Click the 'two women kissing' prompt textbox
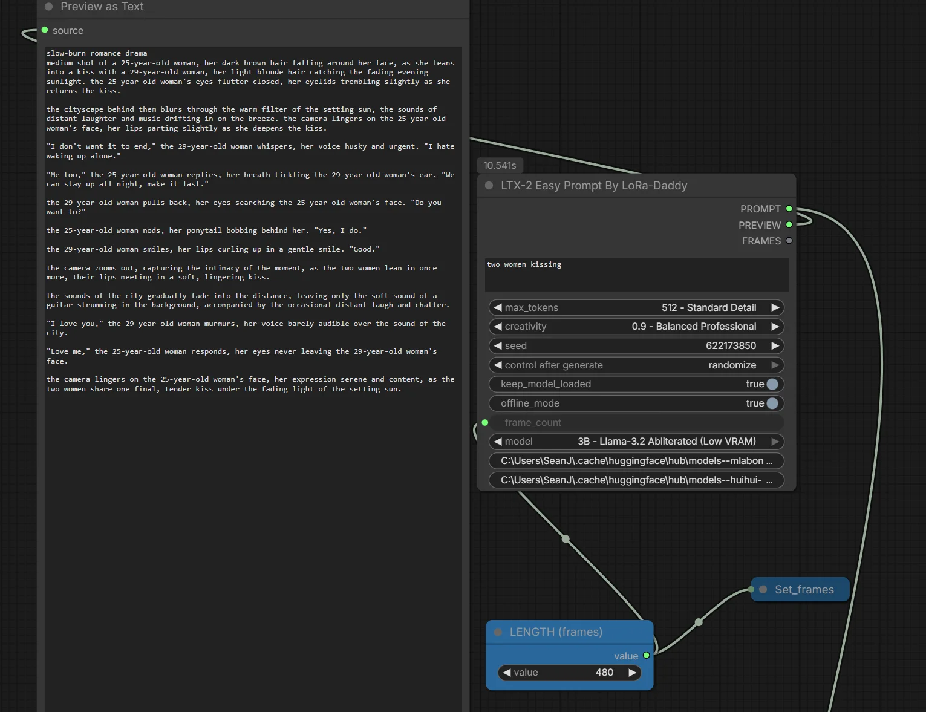This screenshot has height=712, width=926. coord(636,275)
